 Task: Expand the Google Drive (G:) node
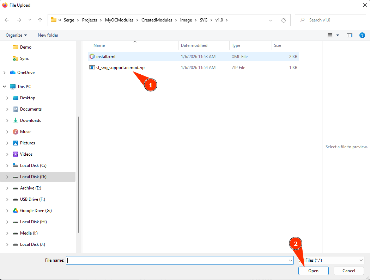[x=7, y=211]
